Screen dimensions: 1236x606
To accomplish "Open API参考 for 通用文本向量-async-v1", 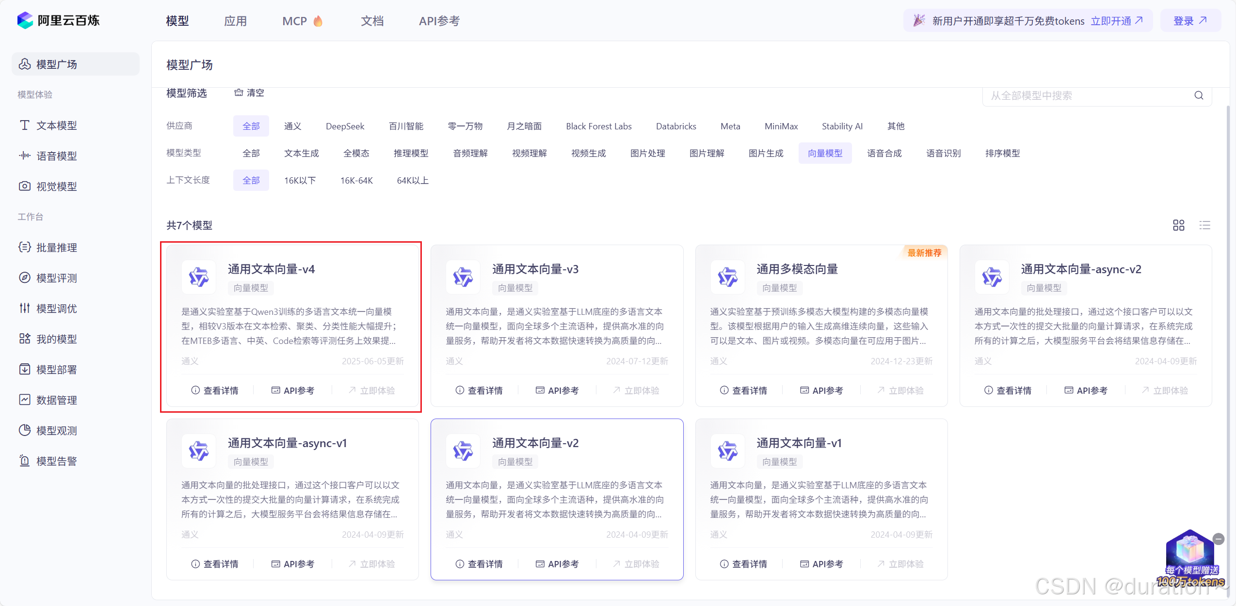I will [x=293, y=564].
